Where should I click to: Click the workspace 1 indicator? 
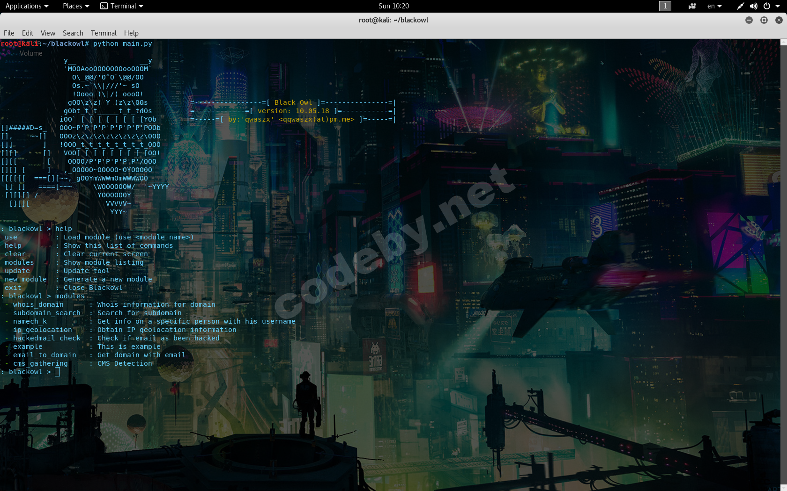[x=665, y=6]
